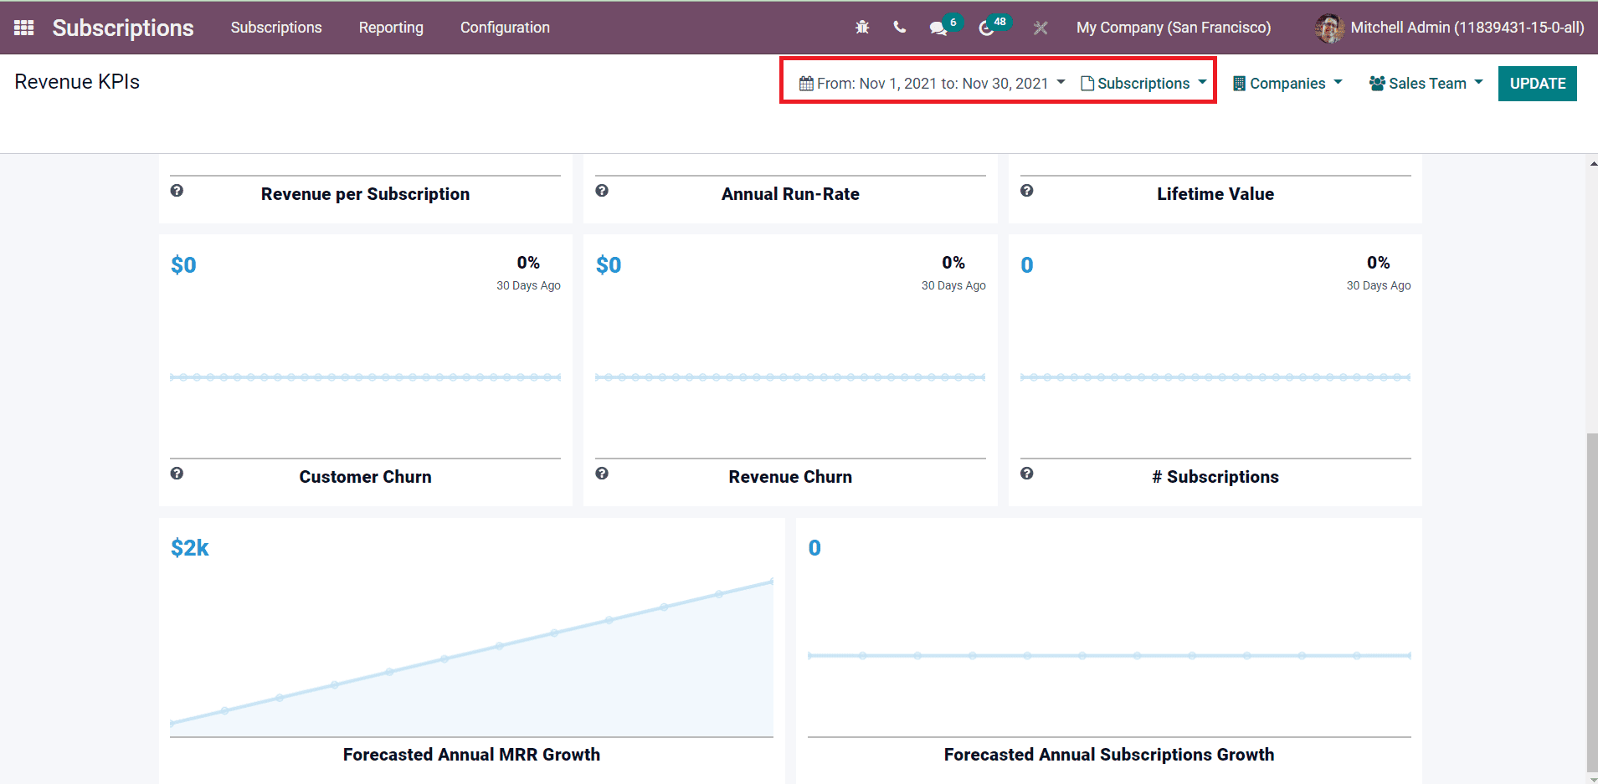Open the Subscriptions filter dropdown
The width and height of the screenshot is (1598, 784).
[1143, 83]
